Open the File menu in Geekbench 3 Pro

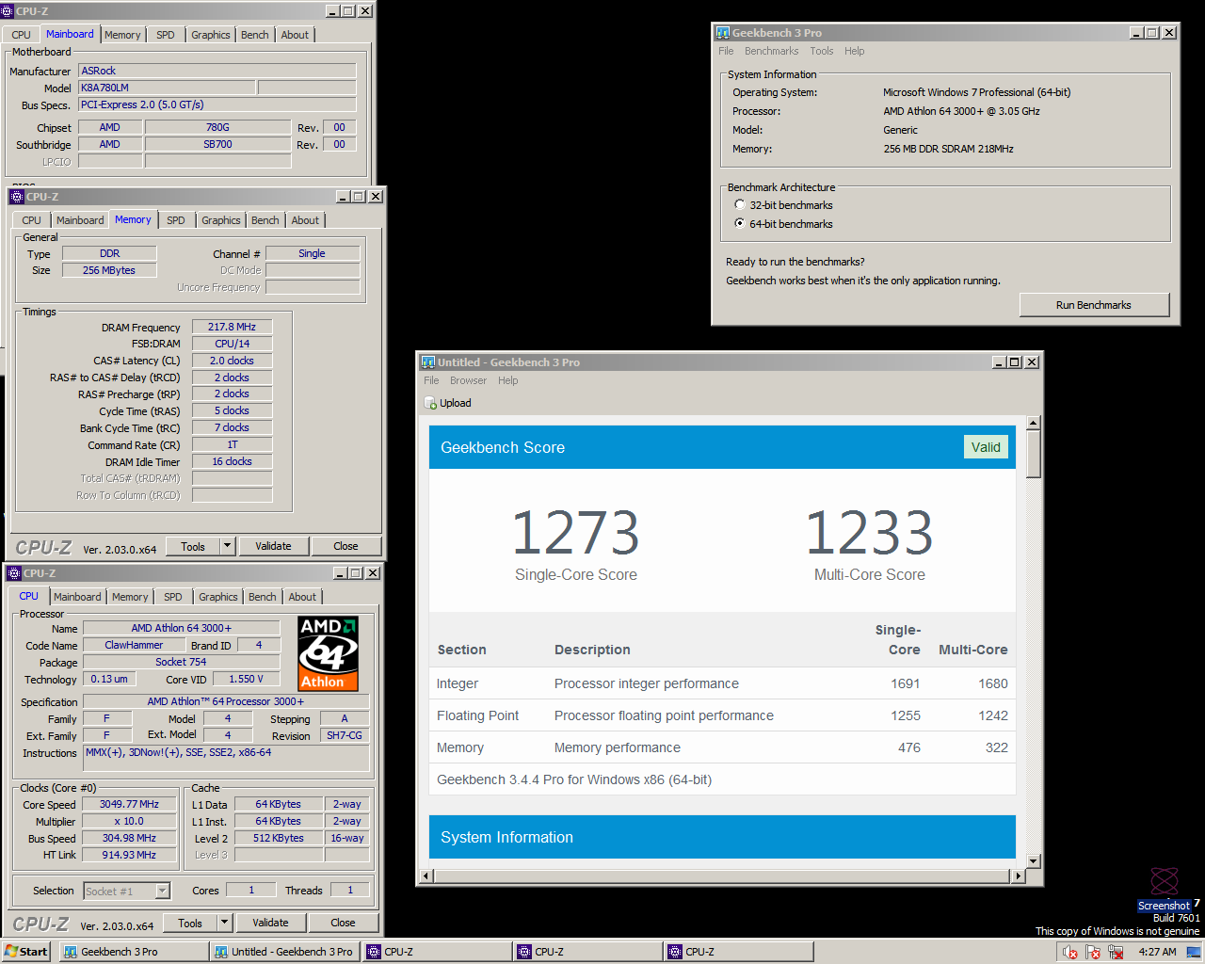tap(726, 51)
